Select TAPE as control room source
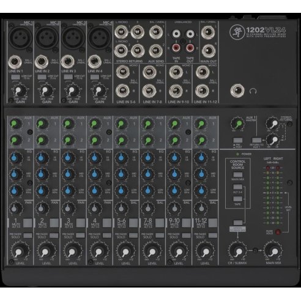The image size is (301, 301). (x=238, y=199)
